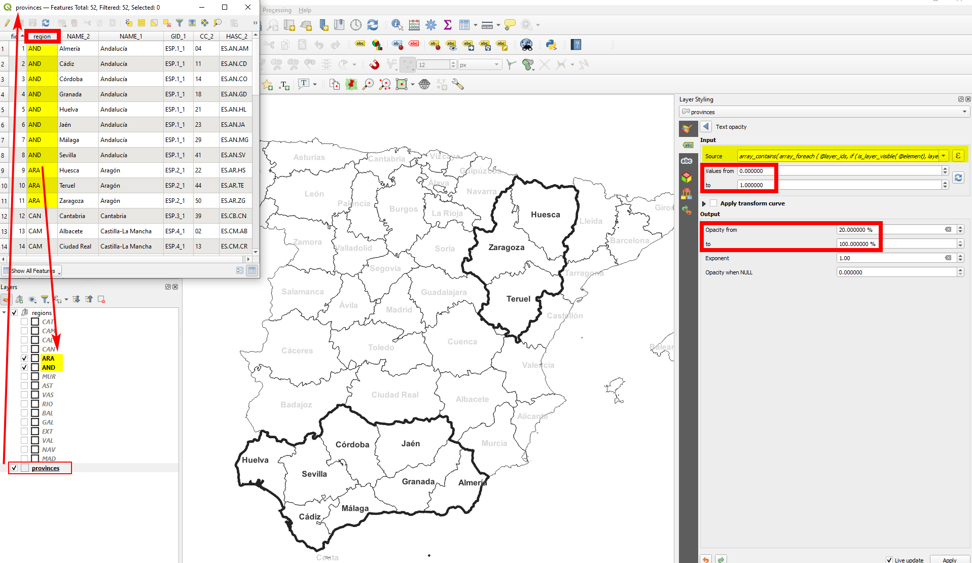
Task: Open layer styling panel from Layers toolbar
Action: pyautogui.click(x=7, y=299)
